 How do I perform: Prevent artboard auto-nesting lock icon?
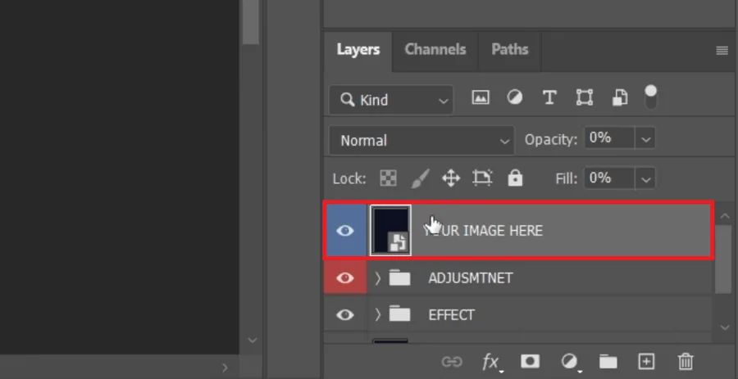[x=482, y=178]
